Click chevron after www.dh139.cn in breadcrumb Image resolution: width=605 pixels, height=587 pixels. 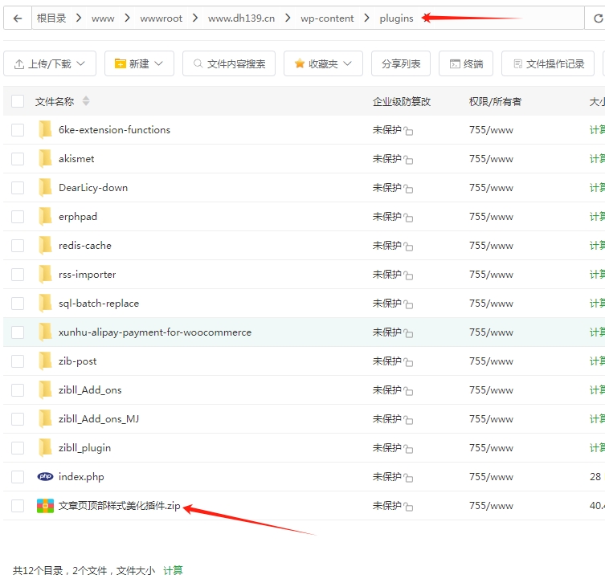(288, 18)
